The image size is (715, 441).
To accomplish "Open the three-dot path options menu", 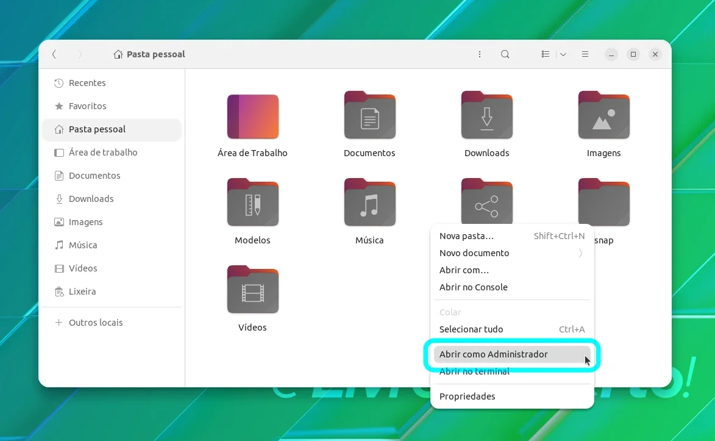I will click(x=479, y=54).
